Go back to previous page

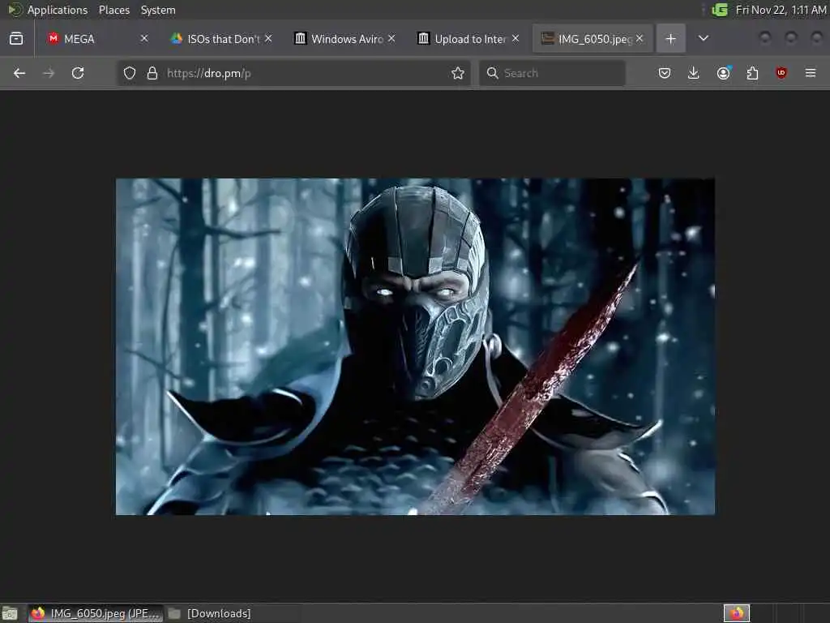[19, 73]
